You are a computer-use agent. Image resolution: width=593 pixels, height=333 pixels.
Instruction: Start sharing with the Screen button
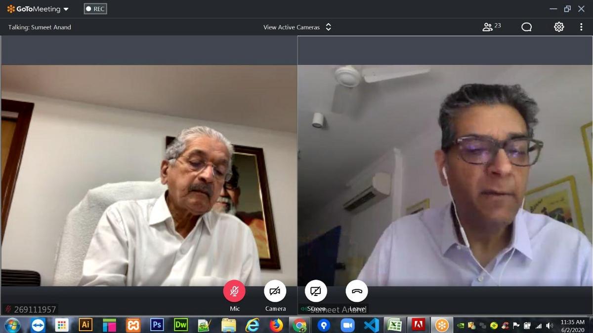pyautogui.click(x=316, y=291)
